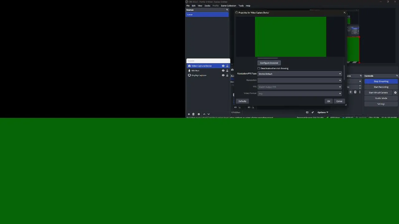This screenshot has width=399, height=224.
Task: Hide the Display Capture source
Action: click(223, 75)
